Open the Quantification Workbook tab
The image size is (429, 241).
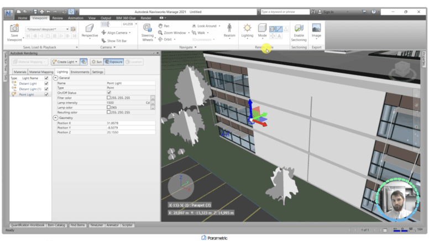[27, 225]
